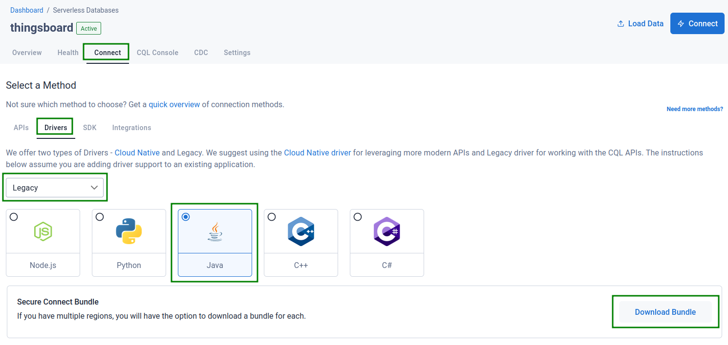This screenshot has width=728, height=345.
Task: Select the Python radio button
Action: click(100, 217)
